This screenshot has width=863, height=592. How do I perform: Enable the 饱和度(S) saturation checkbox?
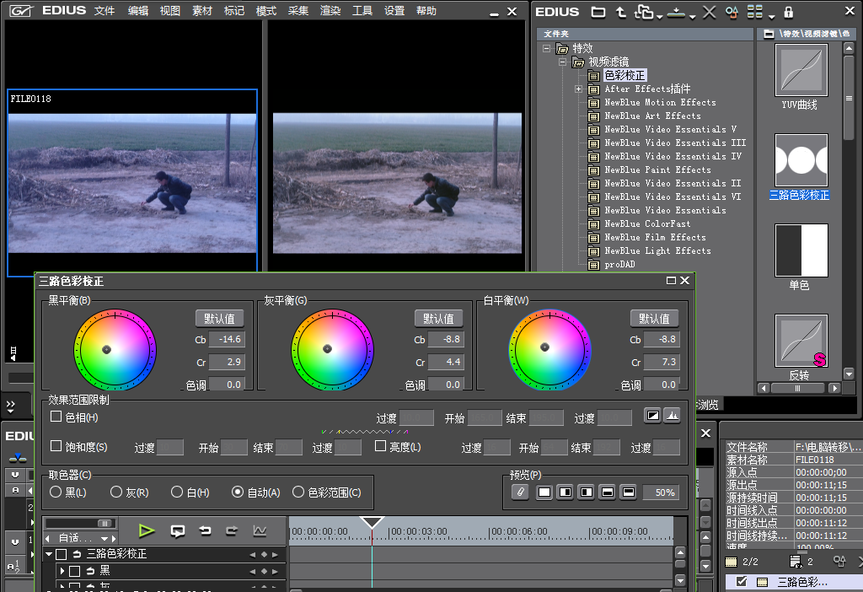(56, 446)
